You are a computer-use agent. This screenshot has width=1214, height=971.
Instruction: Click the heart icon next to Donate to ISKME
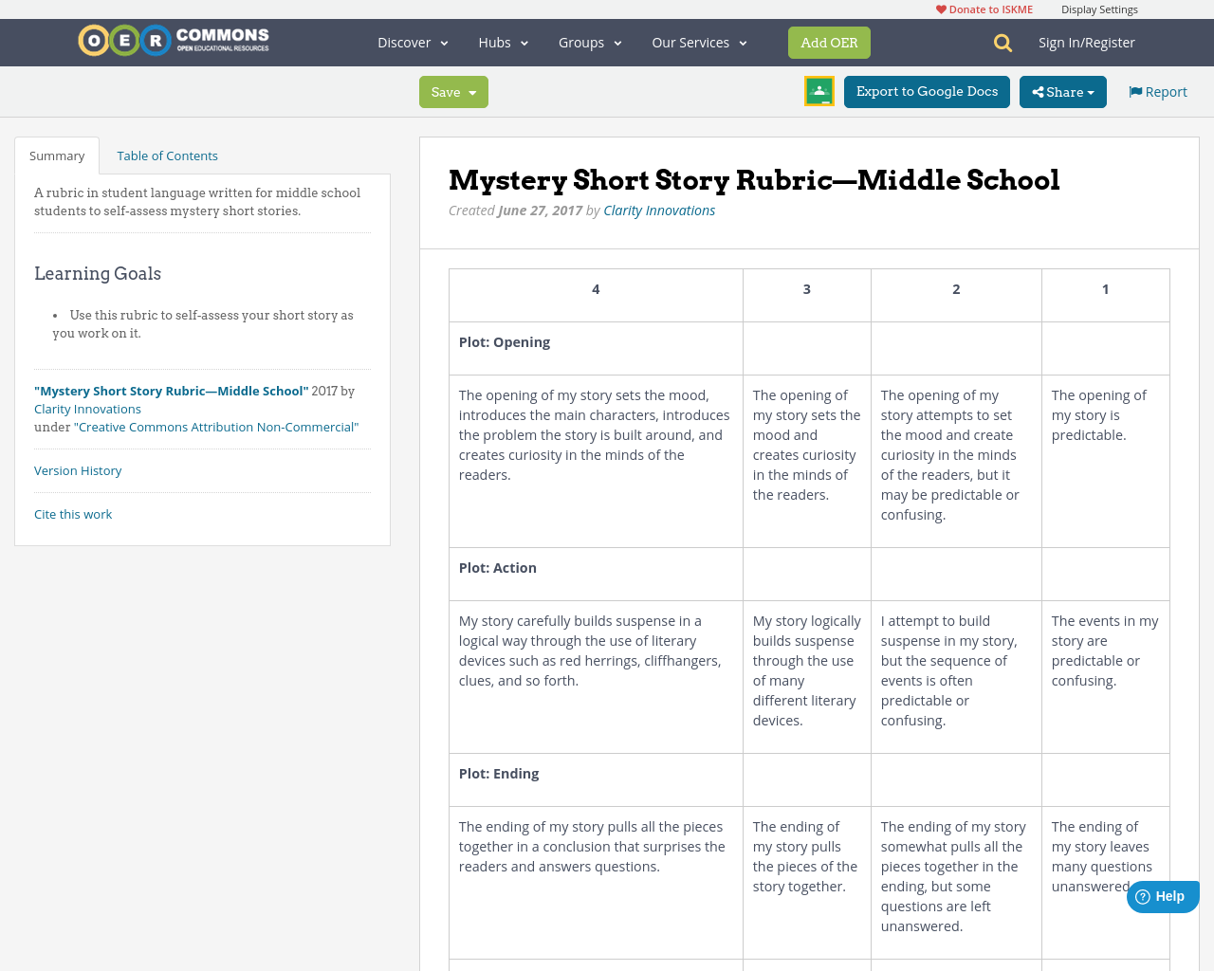point(940,8)
